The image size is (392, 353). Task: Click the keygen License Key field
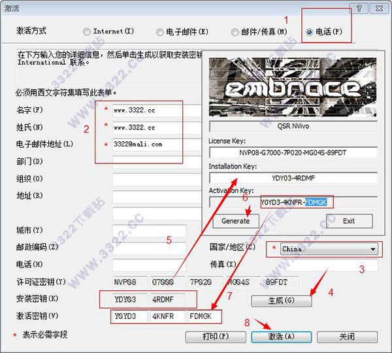click(293, 152)
